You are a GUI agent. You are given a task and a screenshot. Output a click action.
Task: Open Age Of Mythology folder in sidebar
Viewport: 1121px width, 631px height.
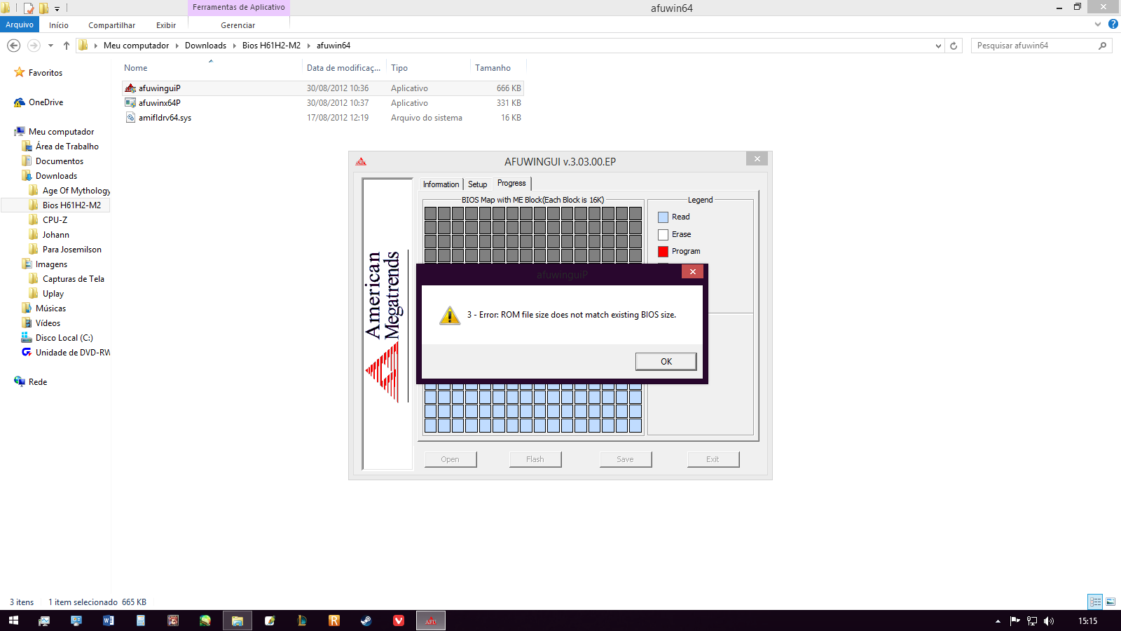(x=76, y=191)
